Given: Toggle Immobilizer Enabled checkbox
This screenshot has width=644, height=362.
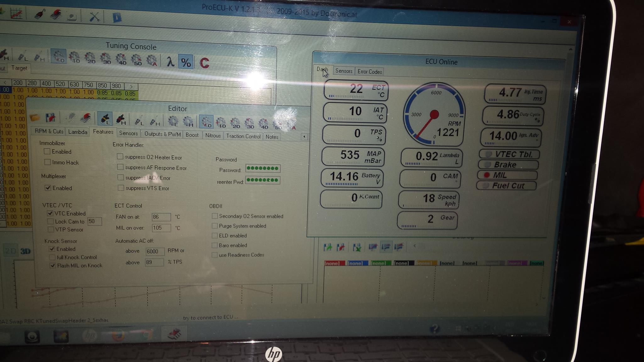Looking at the screenshot, I should [47, 151].
